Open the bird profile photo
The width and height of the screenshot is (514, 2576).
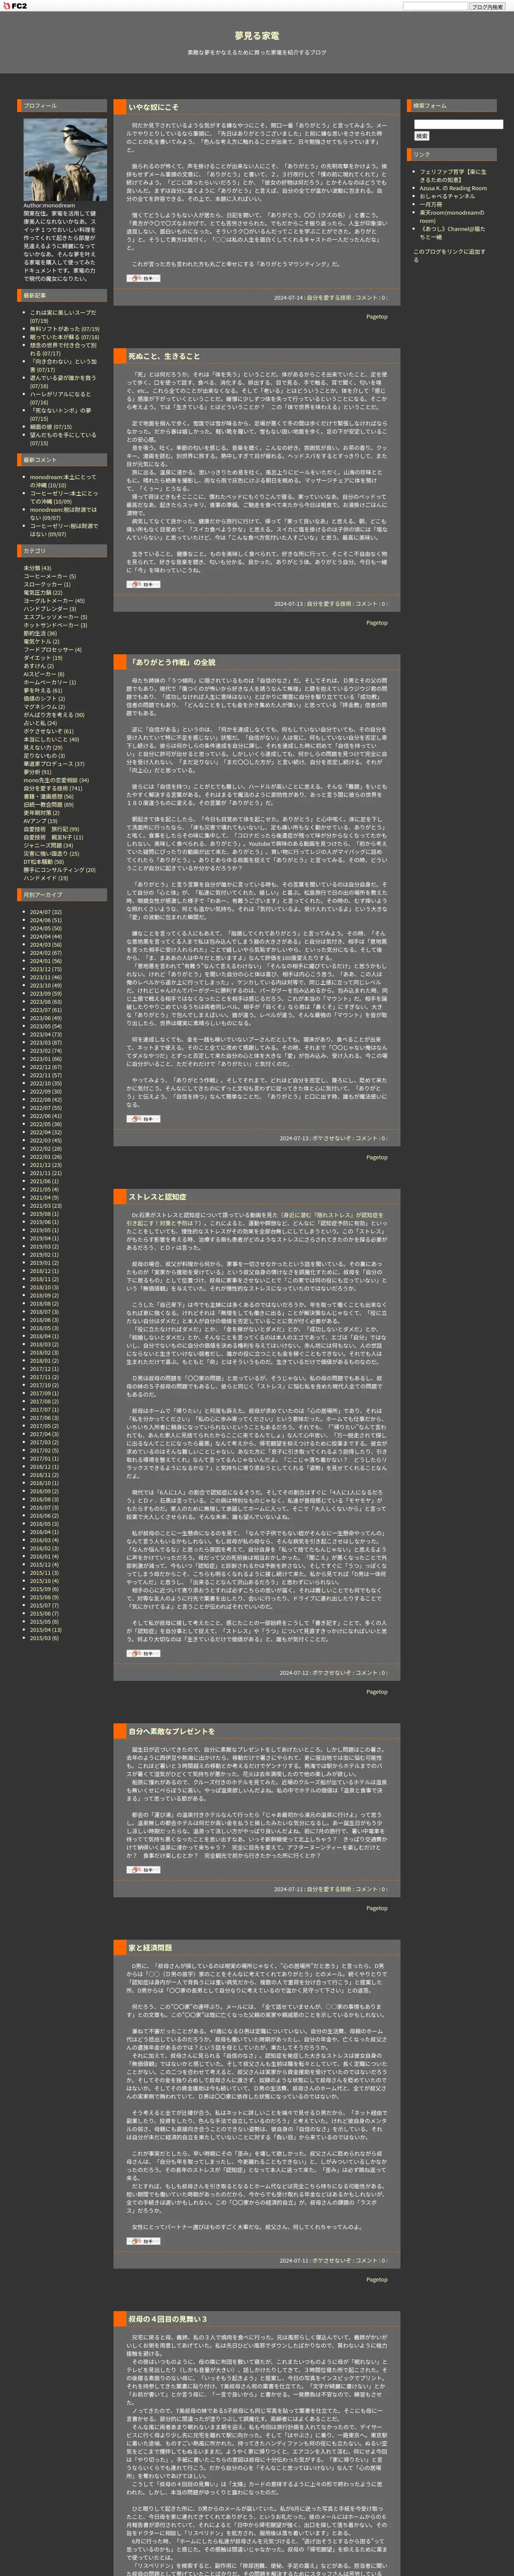(65, 160)
